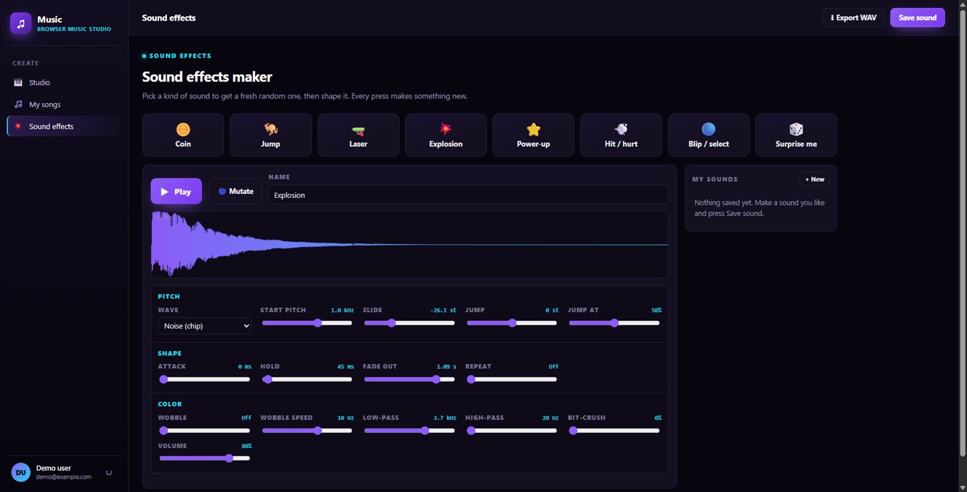Choose the Jump sound preset
Viewport: 967px width, 492px height.
point(271,135)
